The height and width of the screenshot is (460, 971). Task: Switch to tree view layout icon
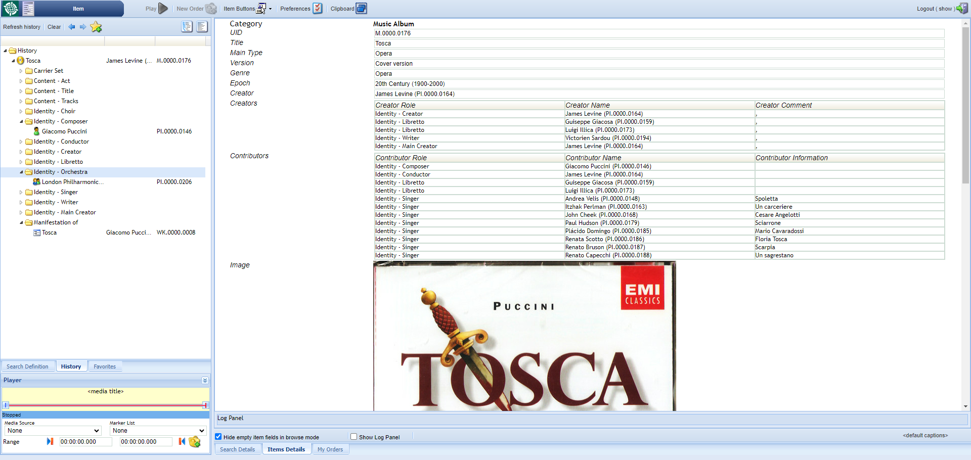[x=187, y=27]
